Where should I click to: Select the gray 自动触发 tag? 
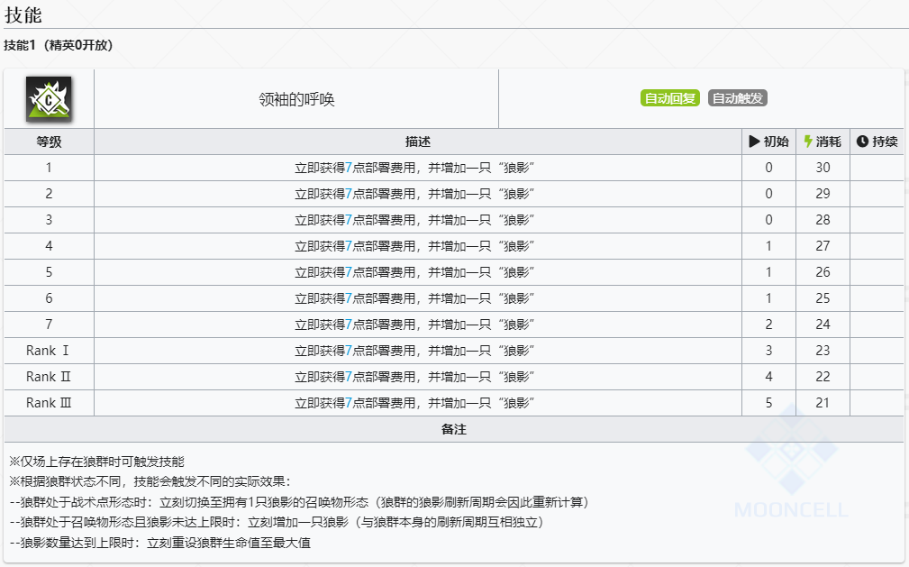click(737, 99)
